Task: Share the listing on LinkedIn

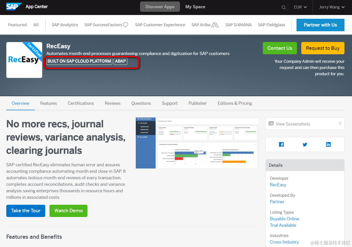Action: 328,144
